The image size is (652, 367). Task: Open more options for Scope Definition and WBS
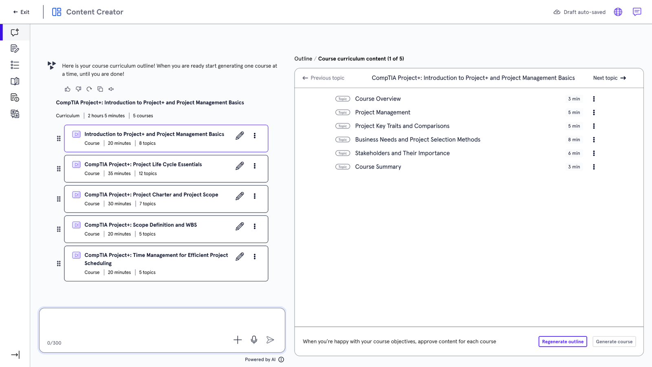(x=255, y=226)
